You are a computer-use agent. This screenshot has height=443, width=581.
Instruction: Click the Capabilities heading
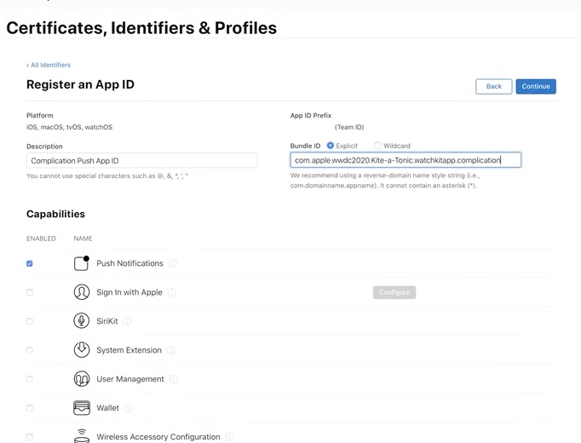click(55, 214)
